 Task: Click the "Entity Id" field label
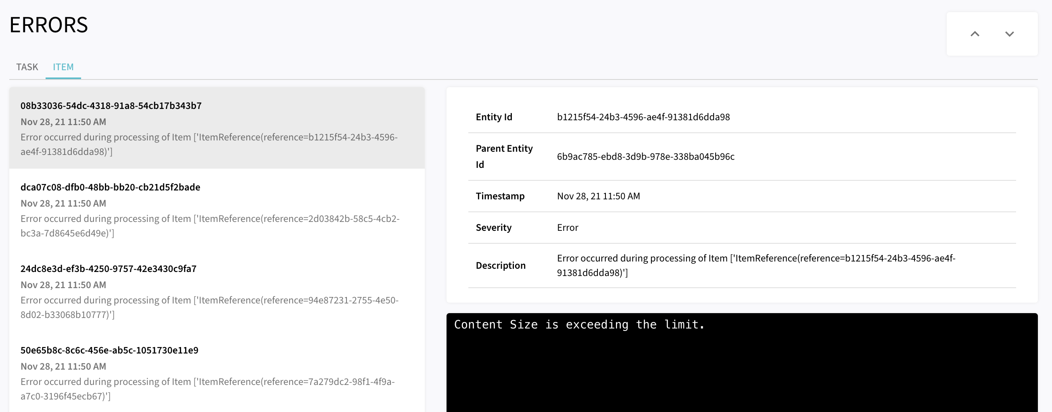coord(494,117)
